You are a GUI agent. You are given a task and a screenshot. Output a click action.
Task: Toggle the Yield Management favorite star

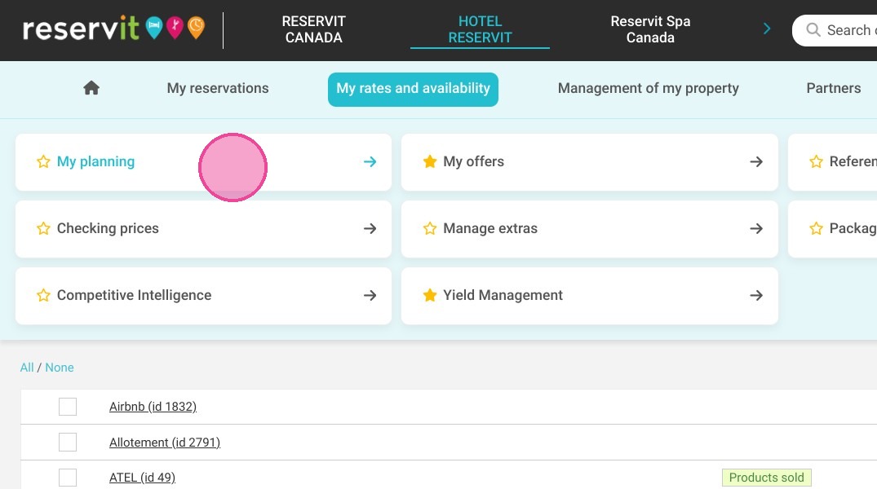click(430, 295)
